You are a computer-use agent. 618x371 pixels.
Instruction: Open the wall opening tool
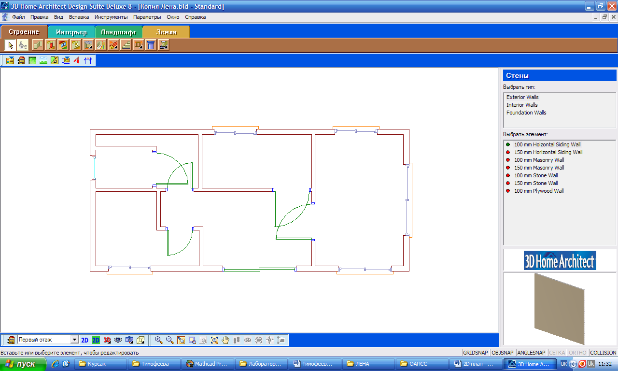click(75, 45)
